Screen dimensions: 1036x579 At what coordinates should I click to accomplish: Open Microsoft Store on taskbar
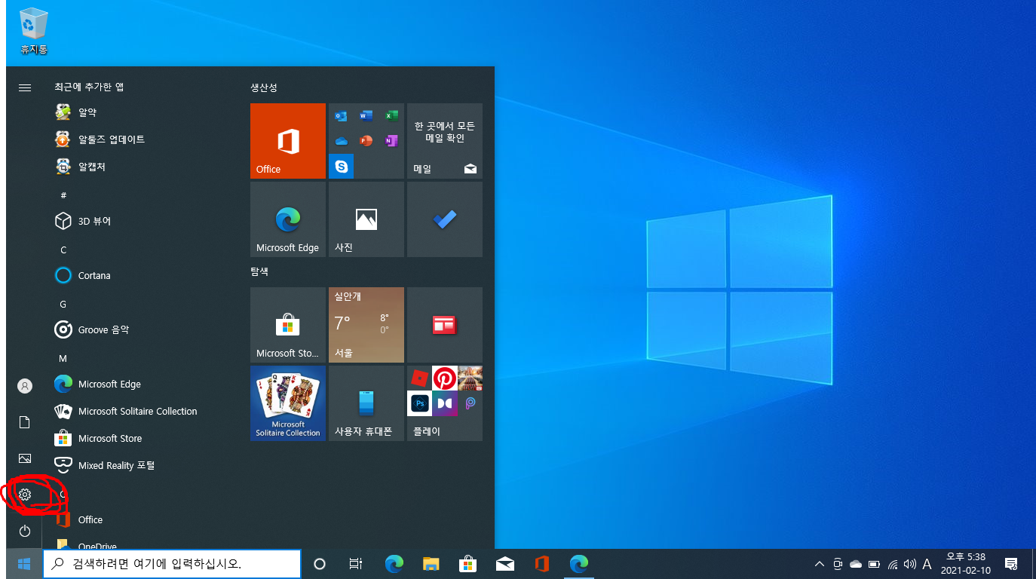(x=467, y=563)
